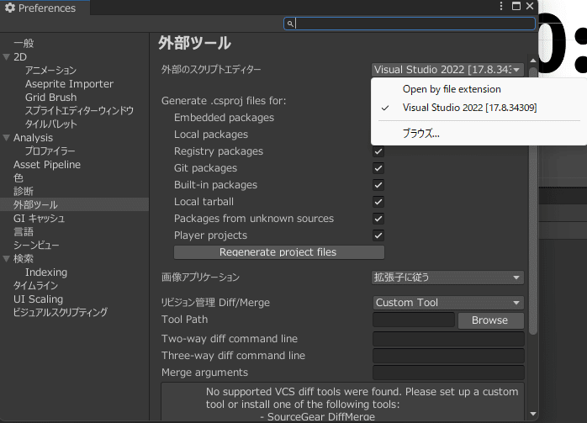Click the Browse button for Tool Path
Viewport: 587px width, 423px height.
(x=490, y=320)
